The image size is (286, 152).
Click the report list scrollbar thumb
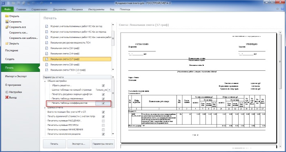tap(113, 38)
